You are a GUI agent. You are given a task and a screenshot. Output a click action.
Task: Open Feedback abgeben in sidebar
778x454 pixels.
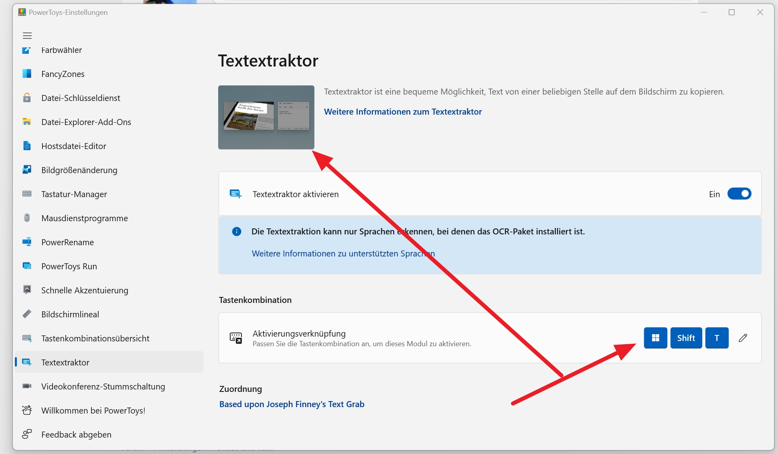[x=76, y=435]
